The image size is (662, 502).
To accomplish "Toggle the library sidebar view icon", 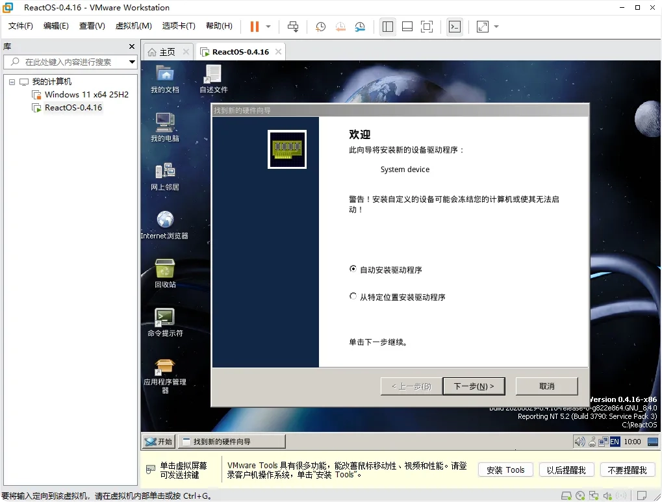I will (x=388, y=27).
